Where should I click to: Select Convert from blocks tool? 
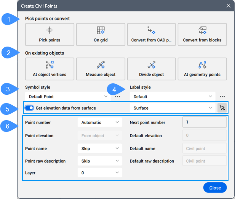(x=202, y=34)
